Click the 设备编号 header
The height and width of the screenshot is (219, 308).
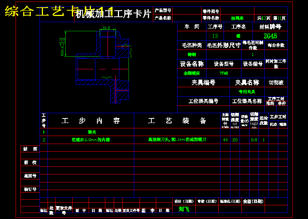253,64
